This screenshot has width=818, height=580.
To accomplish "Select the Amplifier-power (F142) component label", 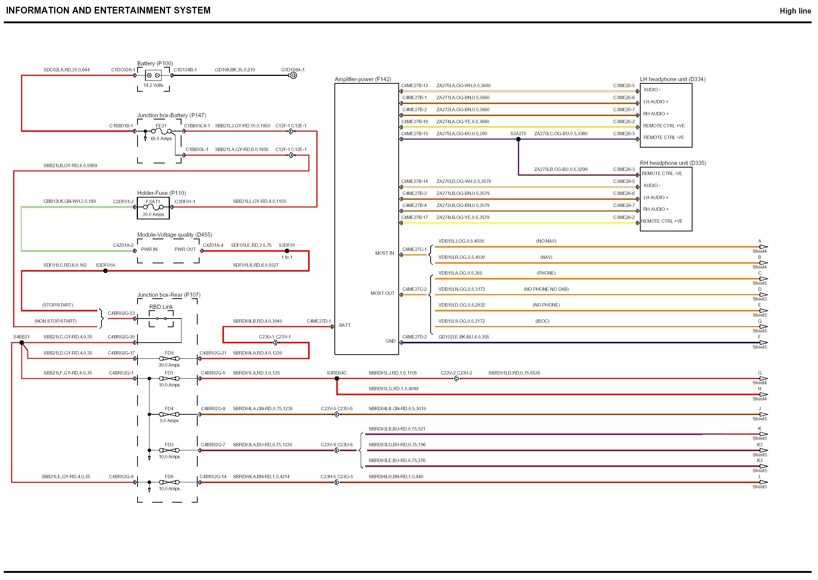I will (363, 79).
